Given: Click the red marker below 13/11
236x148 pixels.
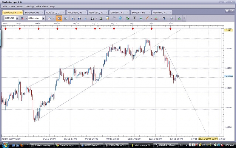Looking at the screenshot, I should (170, 29).
